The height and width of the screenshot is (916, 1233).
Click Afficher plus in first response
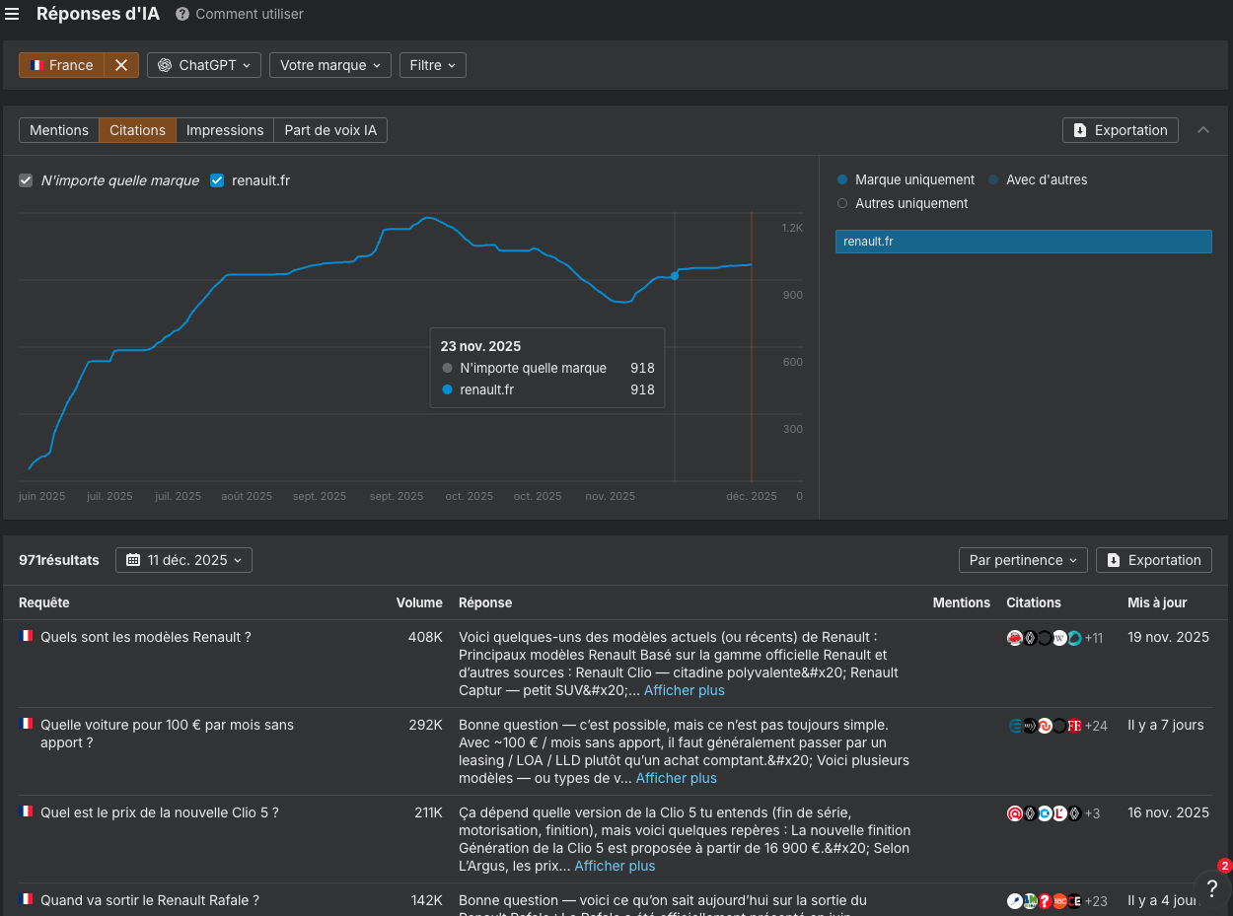pyautogui.click(x=684, y=690)
